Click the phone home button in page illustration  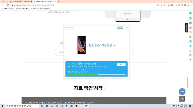[128, 20]
